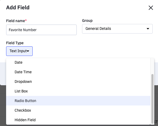
Task: Select List Box as field type
Action: click(x=78, y=91)
